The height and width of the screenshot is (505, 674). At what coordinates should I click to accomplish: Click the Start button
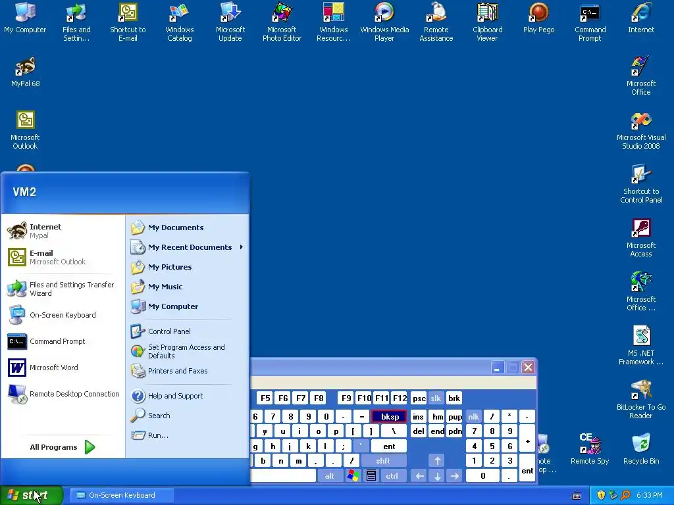(x=31, y=495)
